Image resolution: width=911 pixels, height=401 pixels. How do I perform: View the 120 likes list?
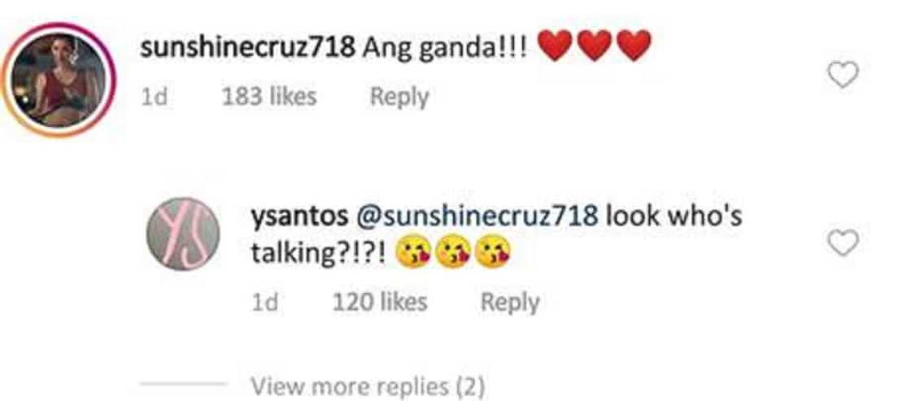click(x=380, y=302)
